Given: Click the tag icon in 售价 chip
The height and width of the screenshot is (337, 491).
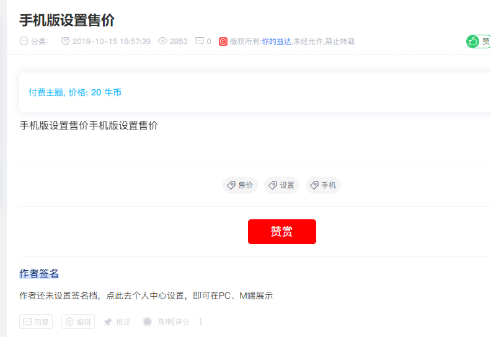Looking at the screenshot, I should [231, 185].
